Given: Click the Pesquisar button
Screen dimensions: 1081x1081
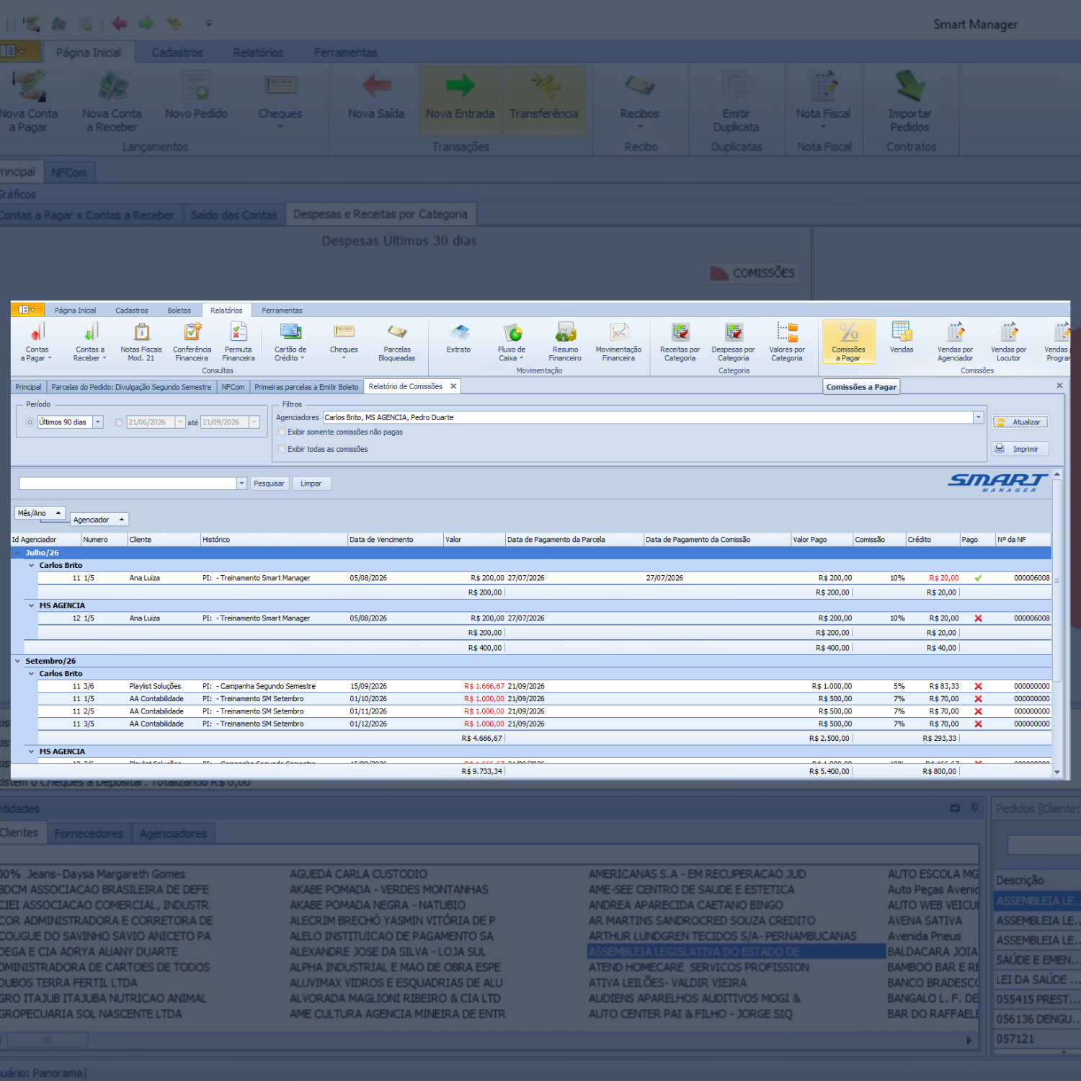Looking at the screenshot, I should tap(269, 484).
